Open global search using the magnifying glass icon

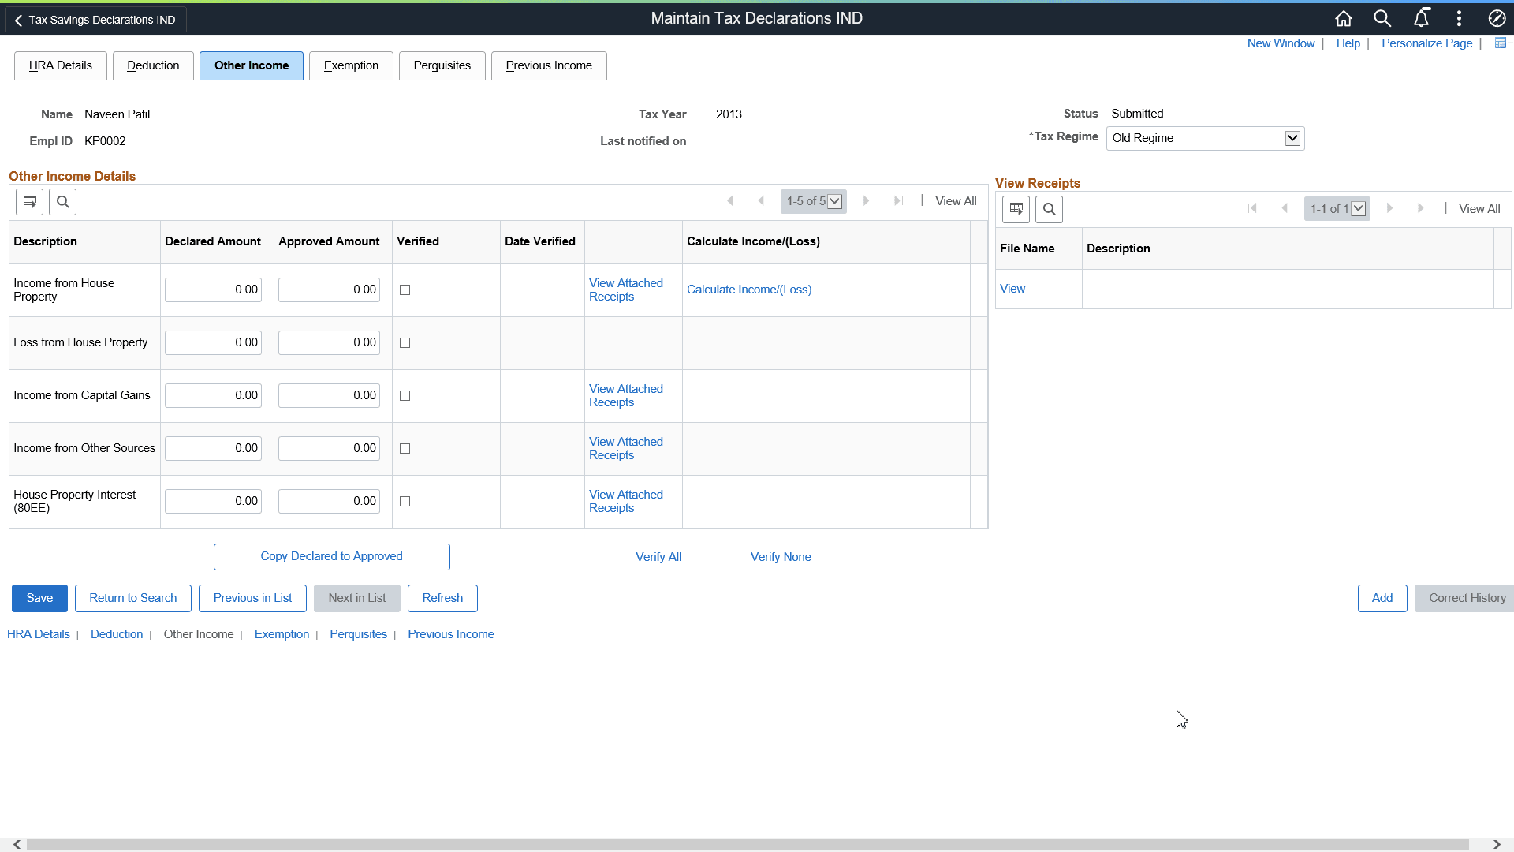(1382, 18)
